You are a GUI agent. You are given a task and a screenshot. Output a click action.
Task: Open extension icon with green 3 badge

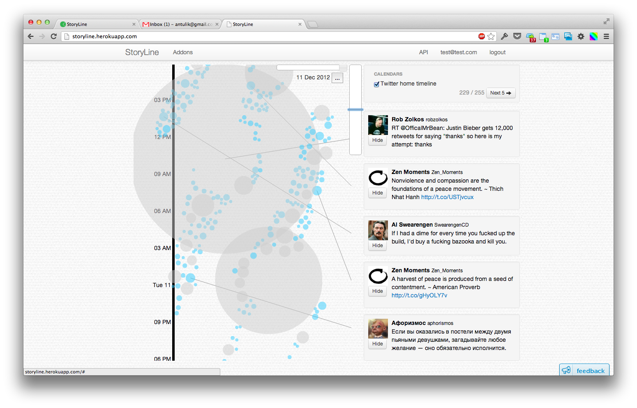(543, 37)
